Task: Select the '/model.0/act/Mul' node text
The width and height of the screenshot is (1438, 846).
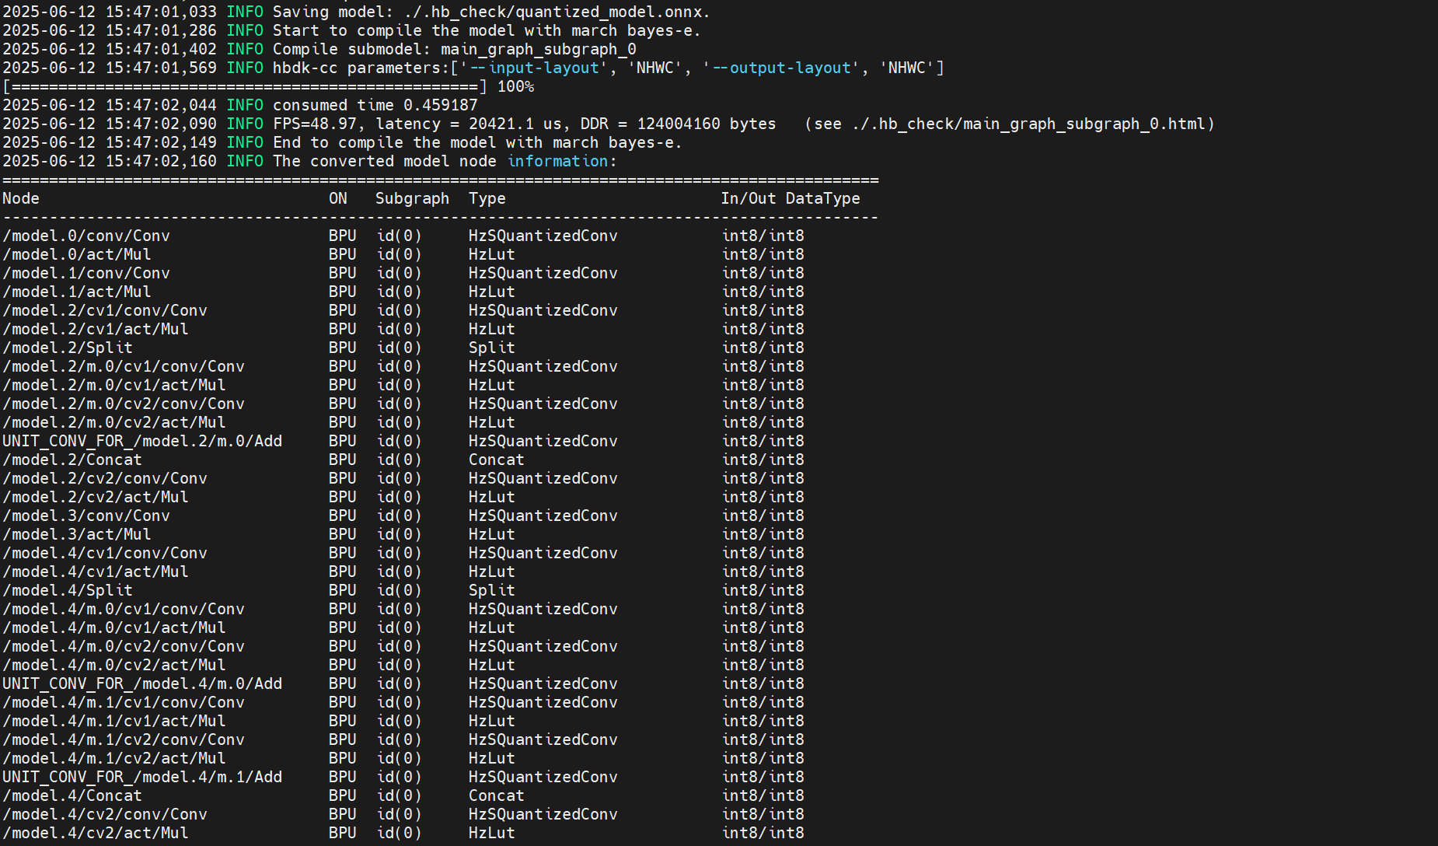Action: 77,254
